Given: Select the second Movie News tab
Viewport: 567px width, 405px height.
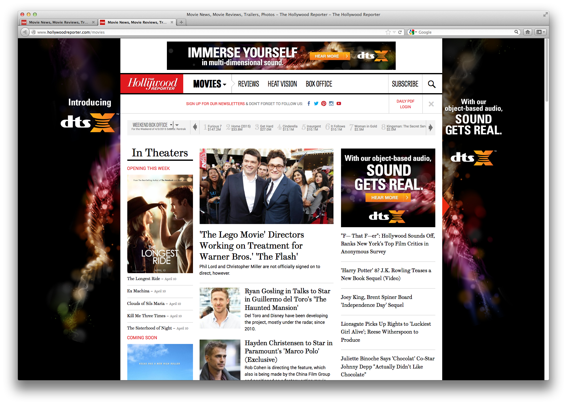Looking at the screenshot, I should pyautogui.click(x=137, y=22).
